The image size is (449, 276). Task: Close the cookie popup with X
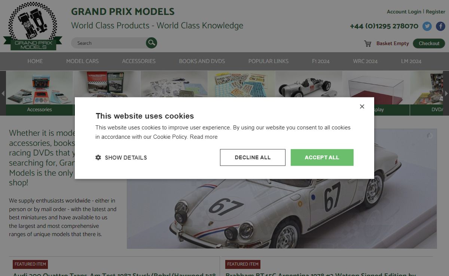coord(362,107)
